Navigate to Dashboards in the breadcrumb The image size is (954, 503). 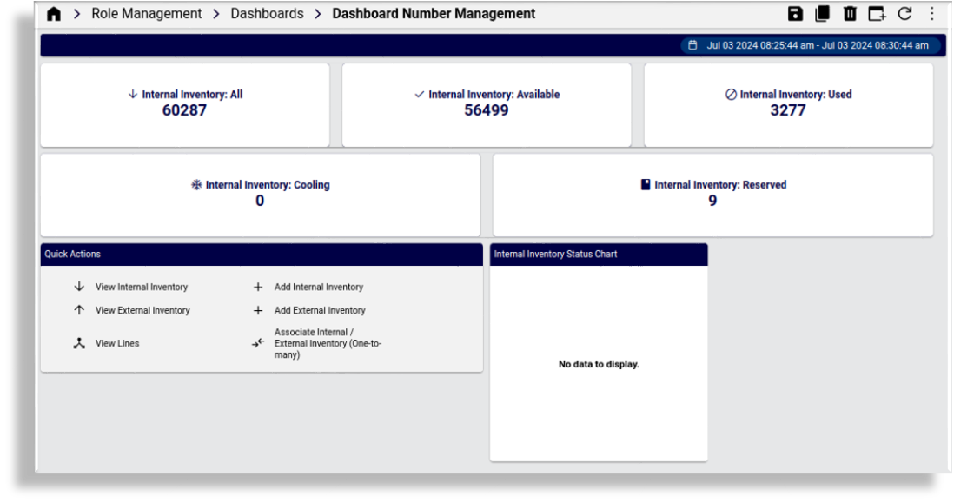point(267,13)
